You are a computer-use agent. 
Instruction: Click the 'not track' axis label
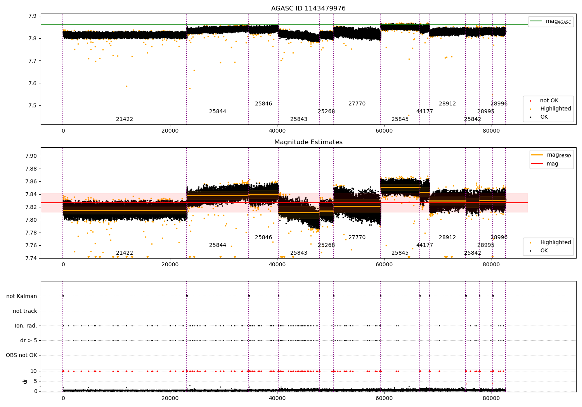pyautogui.click(x=25, y=311)
